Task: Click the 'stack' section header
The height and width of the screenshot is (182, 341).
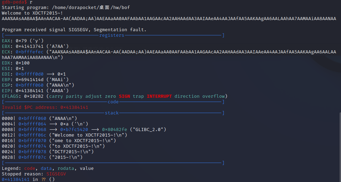Action: [x=112, y=113]
